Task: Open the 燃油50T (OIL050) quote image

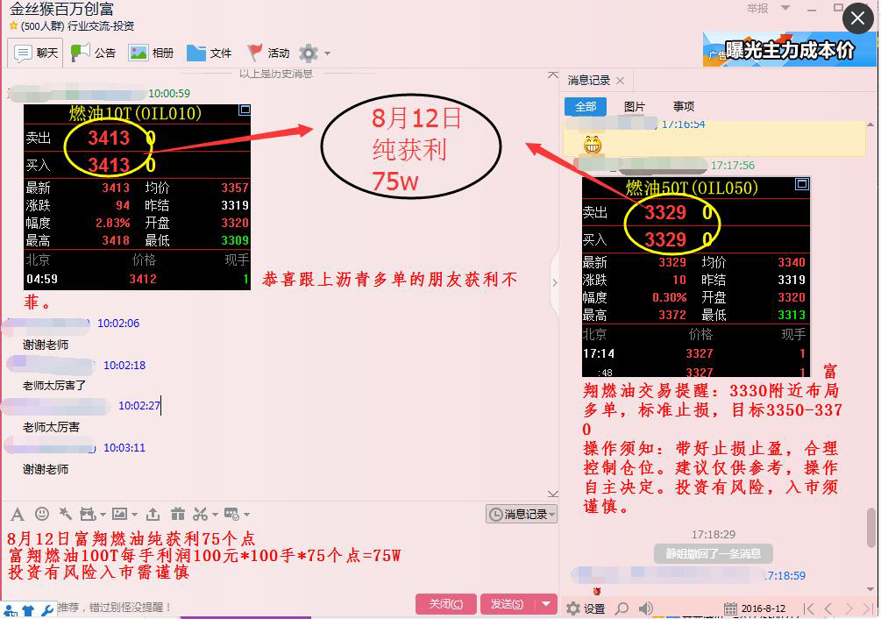Action: pos(696,277)
